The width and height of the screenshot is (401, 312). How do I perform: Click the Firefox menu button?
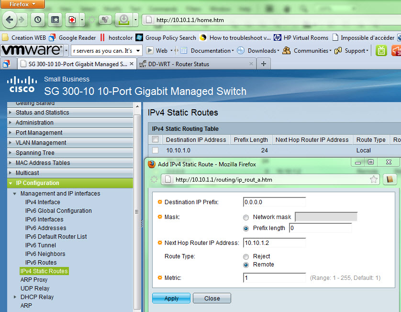coord(22,4)
